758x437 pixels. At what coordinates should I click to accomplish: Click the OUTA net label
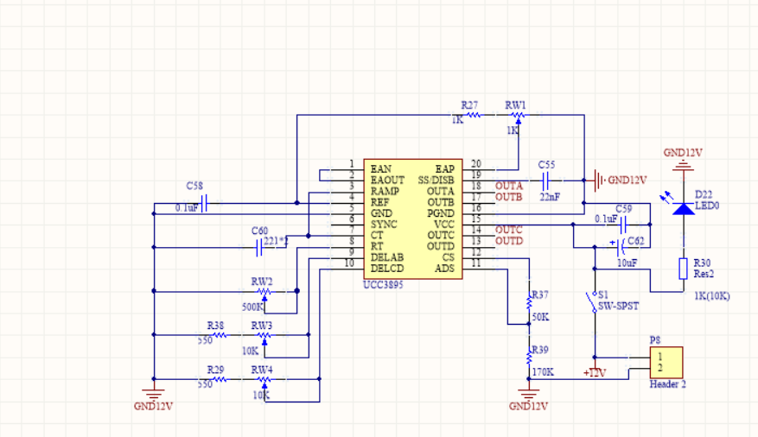508,186
